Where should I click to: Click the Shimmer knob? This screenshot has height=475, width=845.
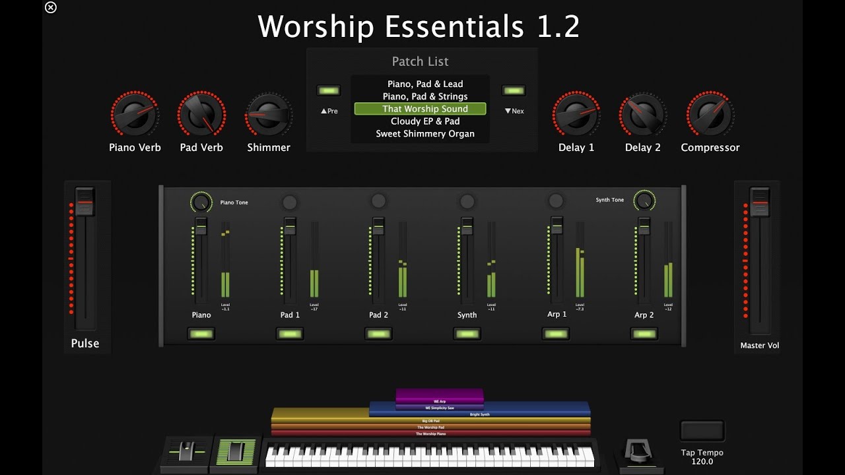268,114
